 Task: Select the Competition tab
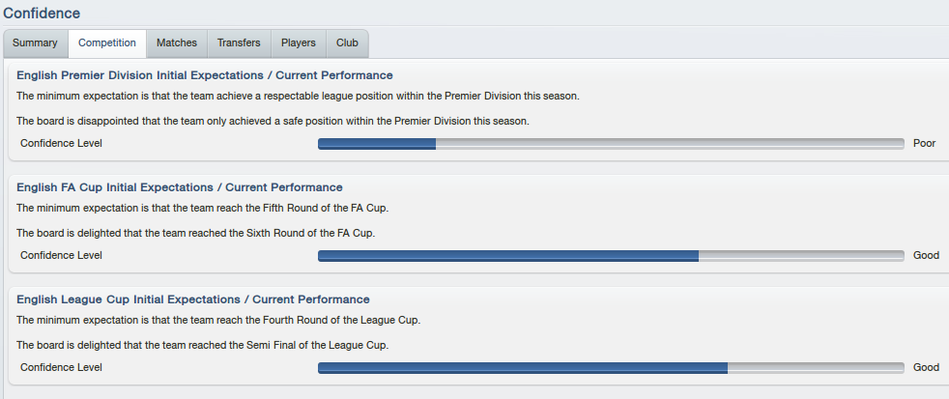[x=107, y=43]
